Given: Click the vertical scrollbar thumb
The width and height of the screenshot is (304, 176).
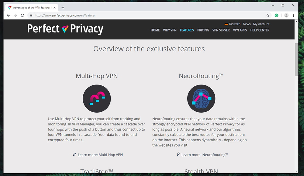Looking at the screenshot, I should pos(296,60).
